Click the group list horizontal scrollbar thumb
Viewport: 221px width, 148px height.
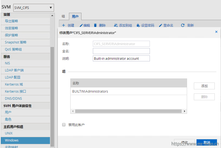(x=128, y=111)
